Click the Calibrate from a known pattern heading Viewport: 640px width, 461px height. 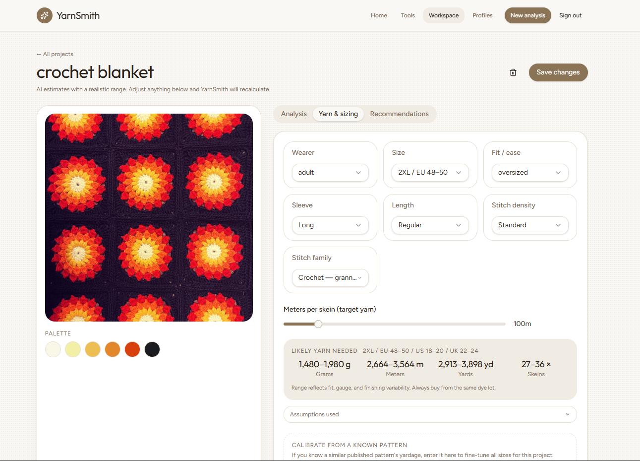[349, 445]
